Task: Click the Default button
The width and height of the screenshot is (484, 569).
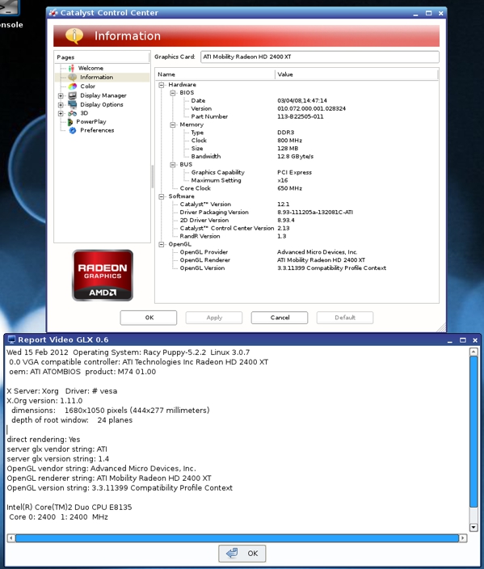Action: pyautogui.click(x=345, y=318)
